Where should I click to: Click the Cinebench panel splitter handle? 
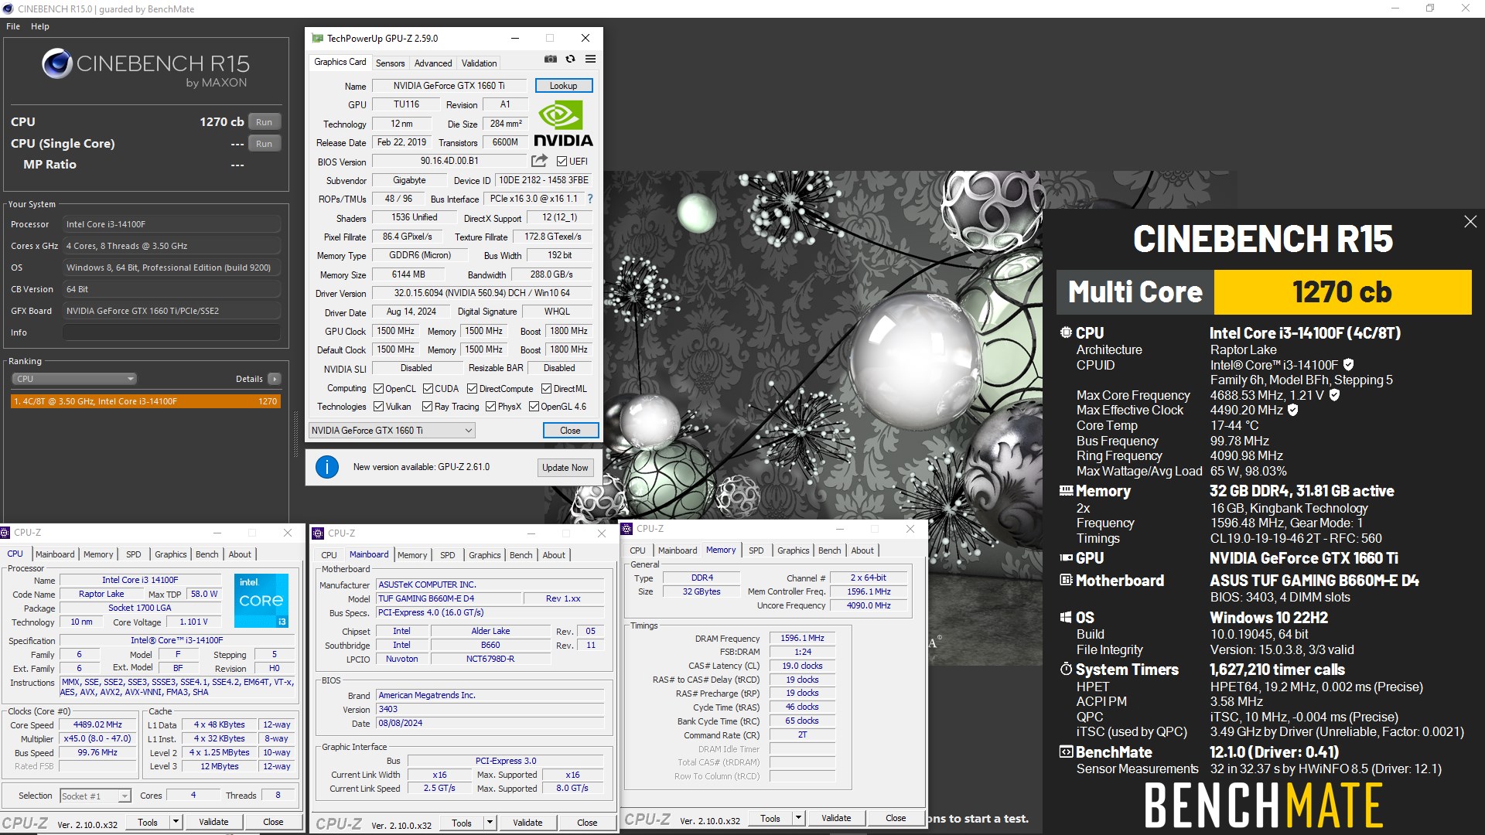(x=295, y=434)
